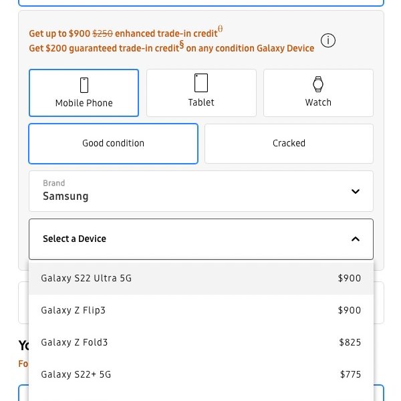Select Cracked condition option
Screen dimensions: 401x401
pyautogui.click(x=289, y=144)
